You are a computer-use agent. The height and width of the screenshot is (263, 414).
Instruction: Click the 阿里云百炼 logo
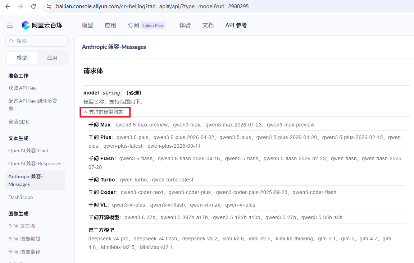(42, 25)
